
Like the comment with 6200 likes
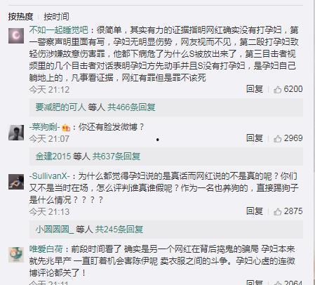288,89
